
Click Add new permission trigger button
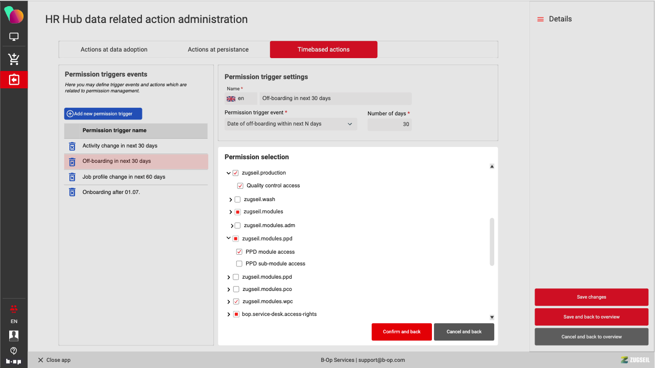point(103,114)
